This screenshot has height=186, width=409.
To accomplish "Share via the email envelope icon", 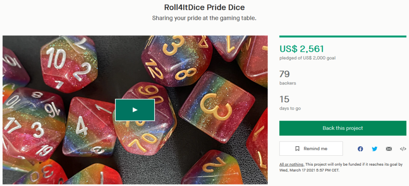I will [389, 149].
